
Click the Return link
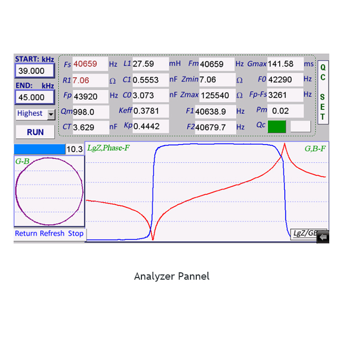click(x=26, y=233)
